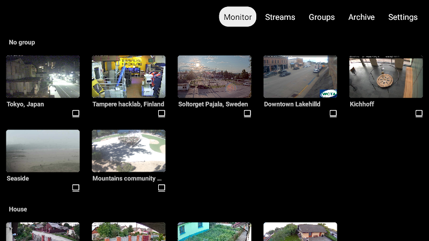Click the 'Tampere hacklab, Finland' label
Image resolution: width=429 pixels, height=241 pixels.
click(x=128, y=104)
